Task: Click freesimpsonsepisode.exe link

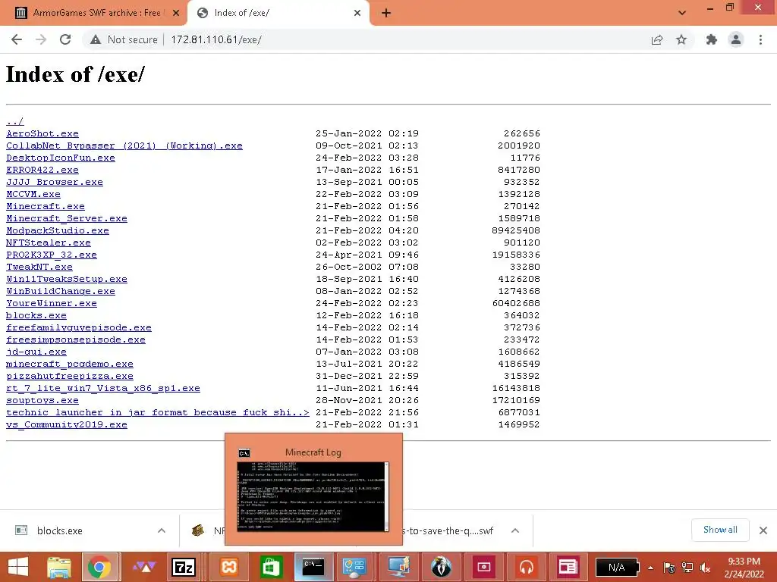Action: pos(76,339)
